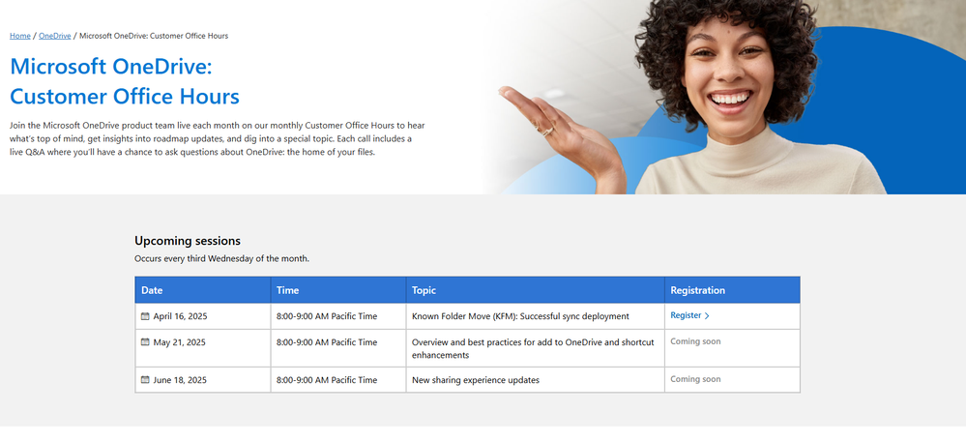Click the time cell in the June 18 row
Screen dimensions: 966x442
338,380
